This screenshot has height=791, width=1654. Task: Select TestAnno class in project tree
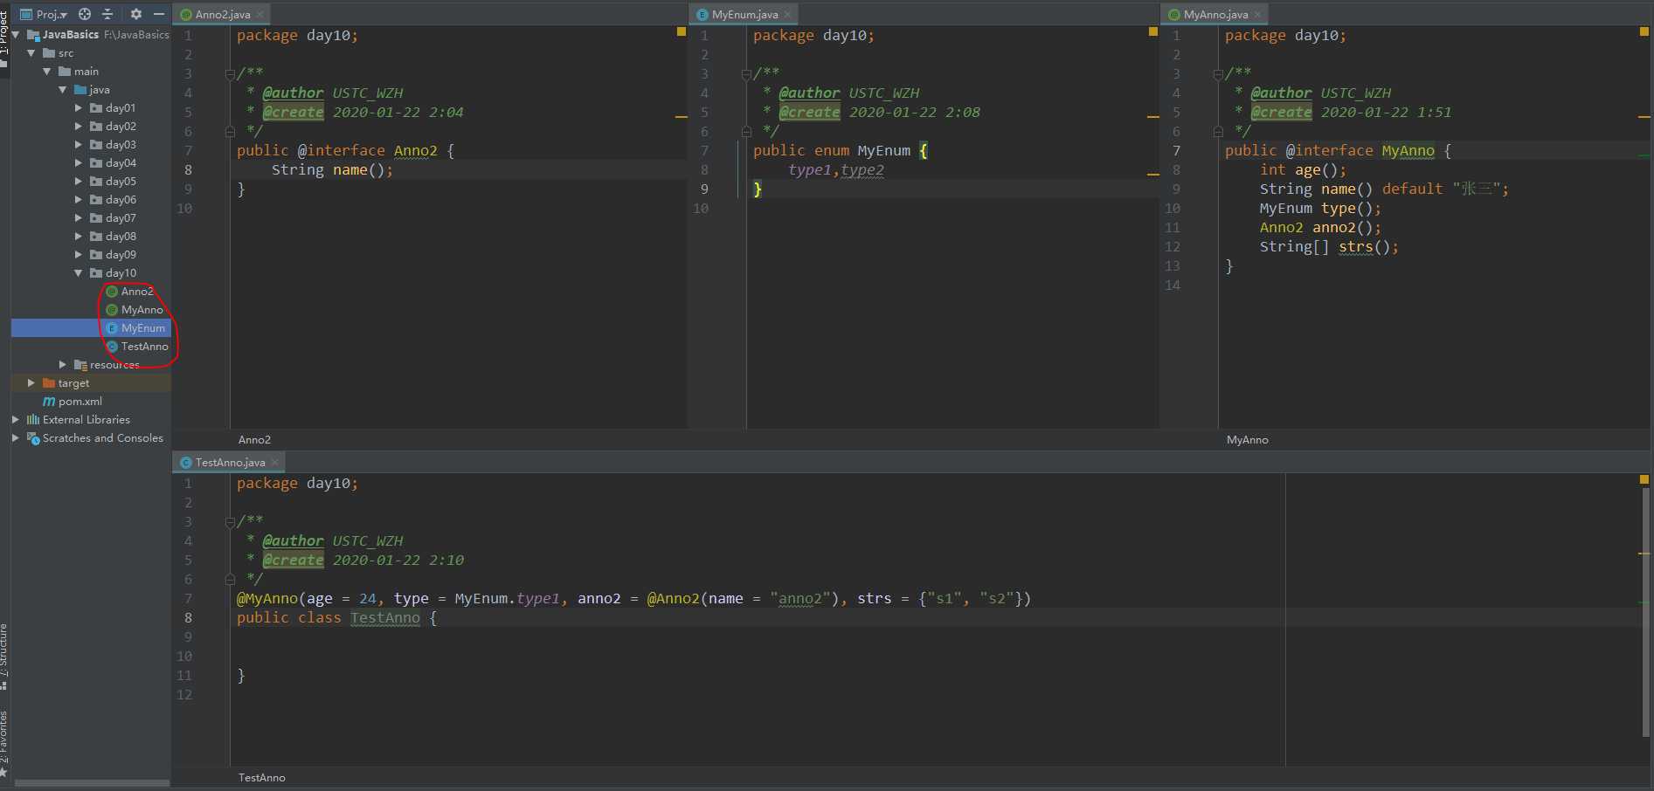coord(137,346)
